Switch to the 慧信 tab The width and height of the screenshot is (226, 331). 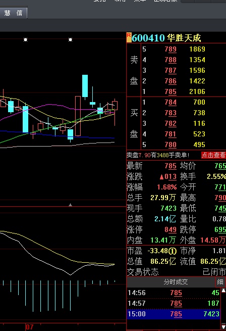click(x=13, y=13)
